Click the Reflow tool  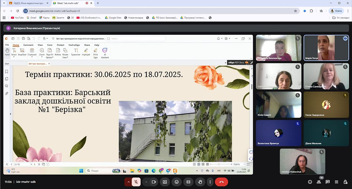pos(58,52)
